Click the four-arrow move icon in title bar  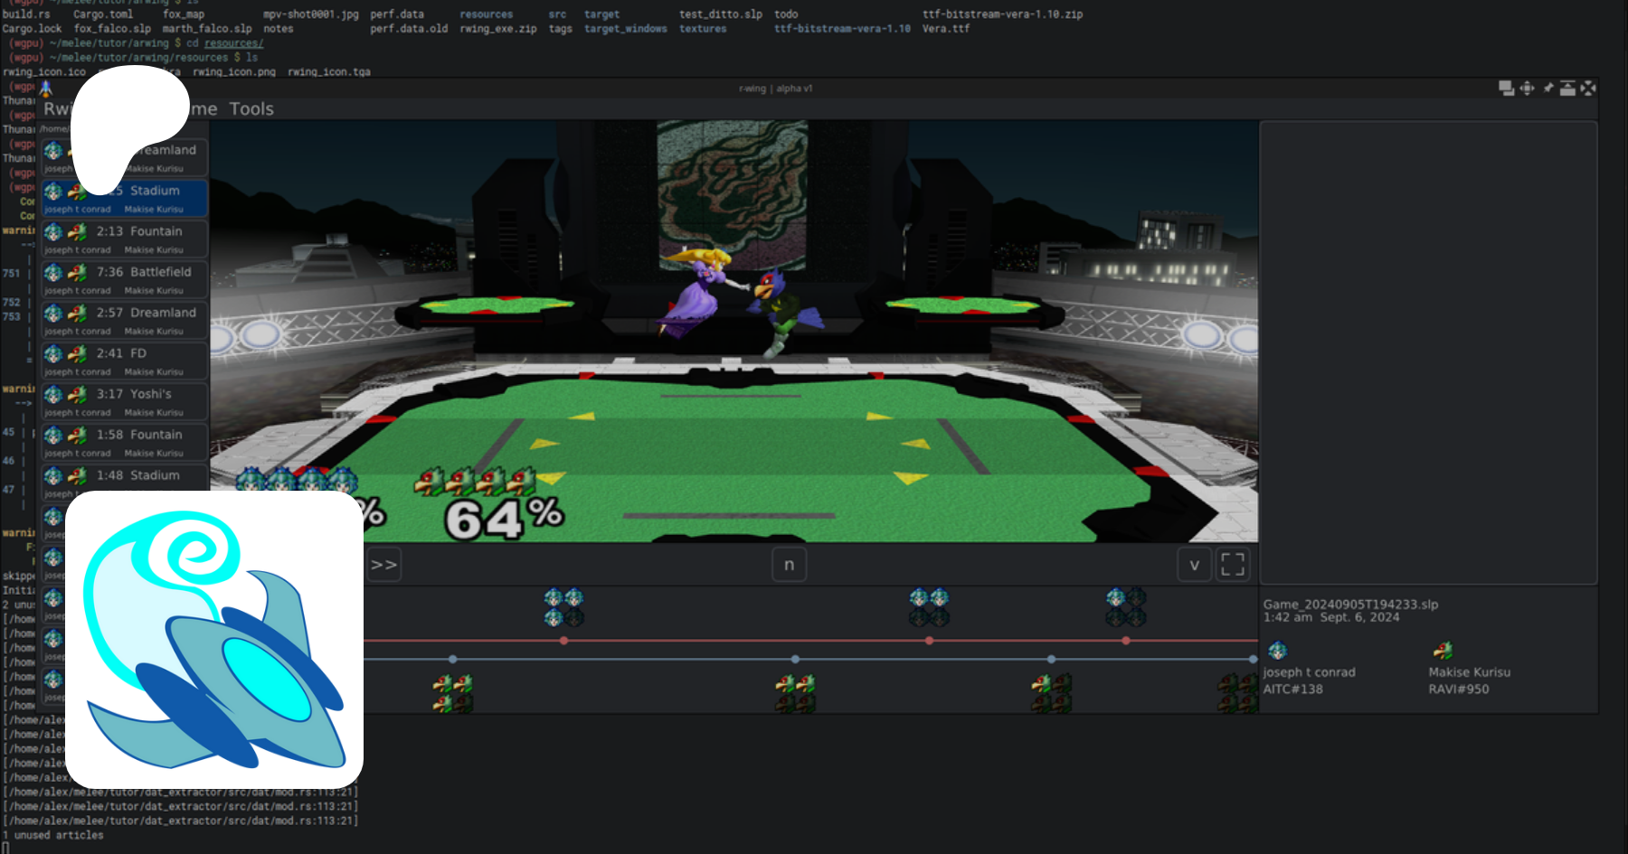[1527, 88]
